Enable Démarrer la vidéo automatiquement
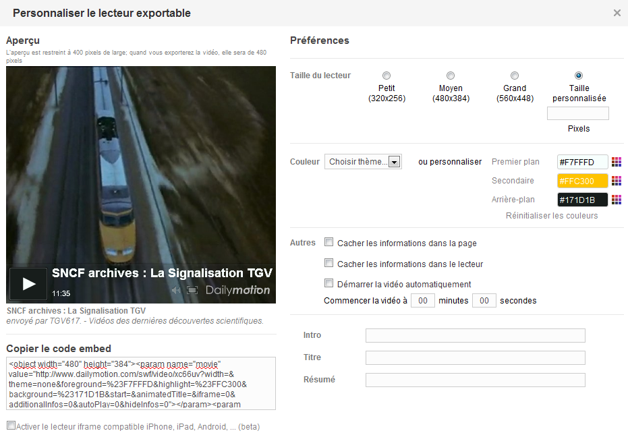Screen dimensions: 628x435 329,283
